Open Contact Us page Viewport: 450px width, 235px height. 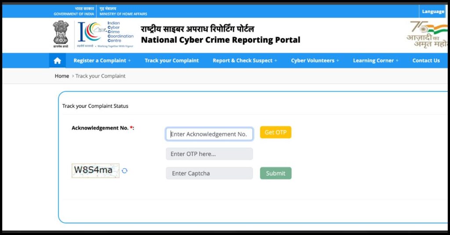click(x=426, y=61)
